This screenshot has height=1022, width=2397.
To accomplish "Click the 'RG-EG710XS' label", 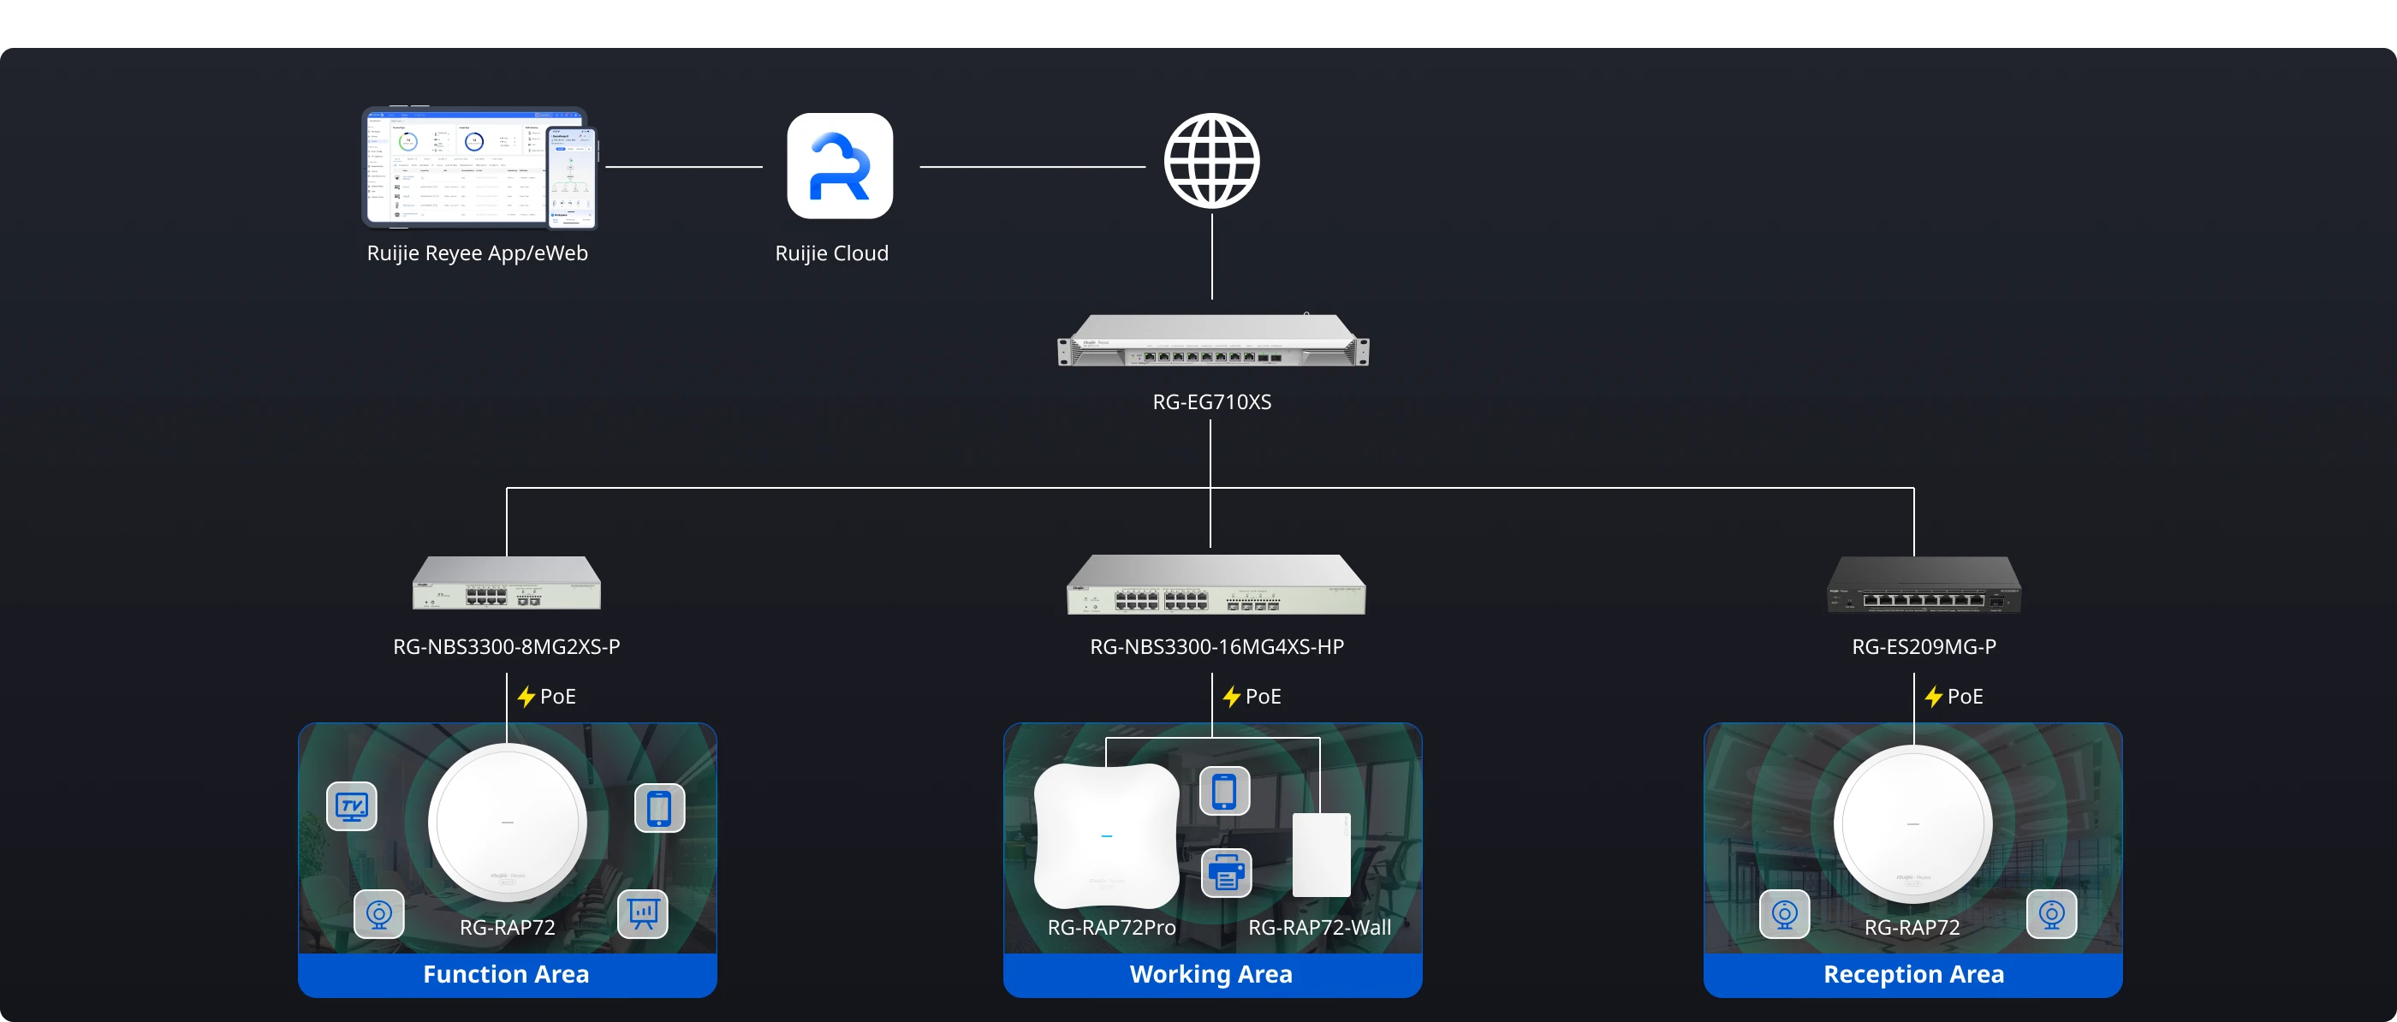I will 1211,402.
